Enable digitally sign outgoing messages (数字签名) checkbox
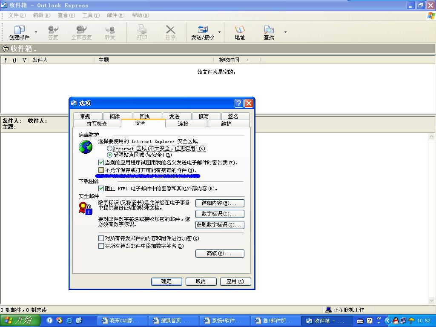436x327 pixels. (x=101, y=246)
